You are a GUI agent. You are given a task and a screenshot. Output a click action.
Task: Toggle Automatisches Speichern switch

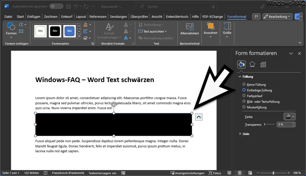[56, 6]
